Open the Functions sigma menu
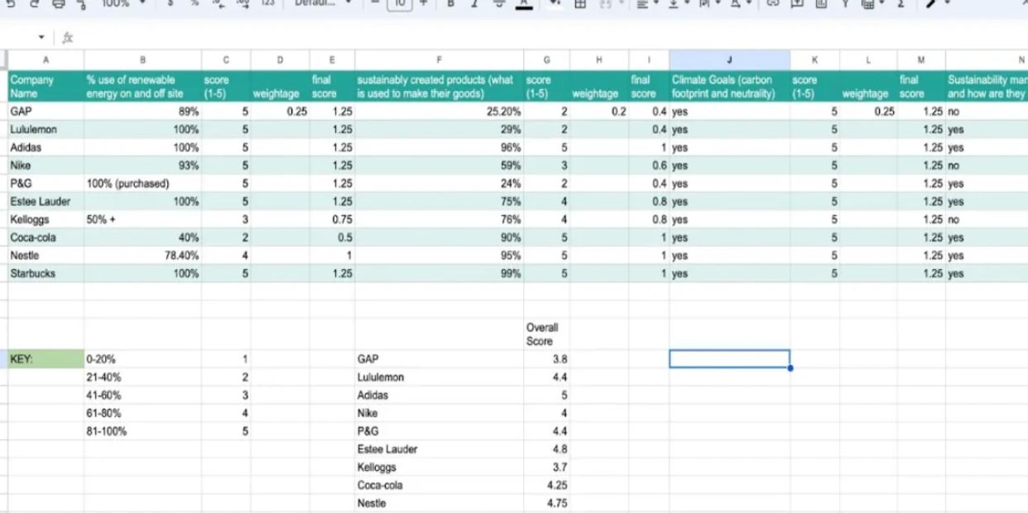Viewport: 1028px width, 513px height. (x=900, y=4)
